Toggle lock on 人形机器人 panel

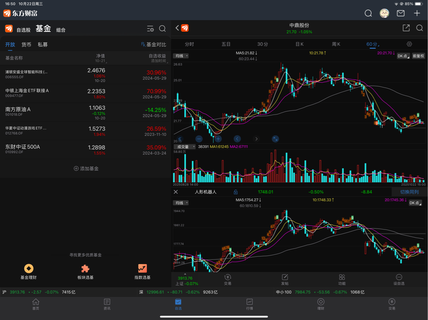(x=236, y=192)
